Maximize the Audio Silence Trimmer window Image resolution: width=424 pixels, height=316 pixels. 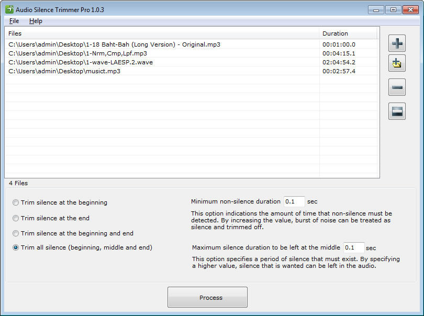[393, 10]
